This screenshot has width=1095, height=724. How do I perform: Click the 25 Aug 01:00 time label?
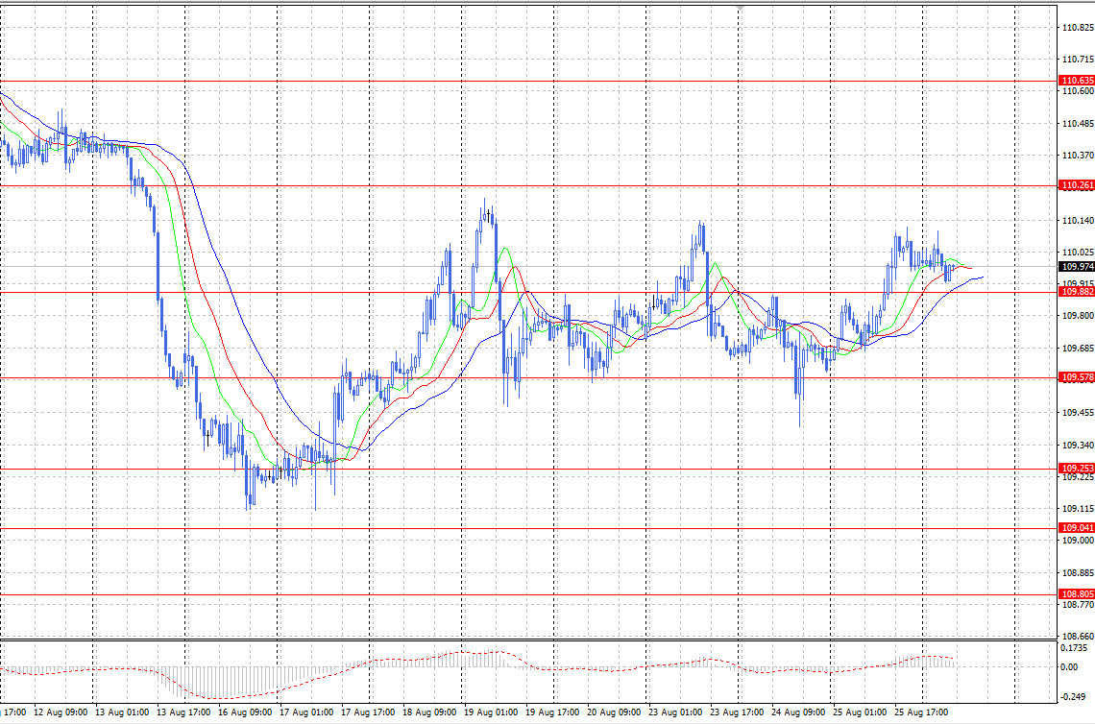(x=860, y=712)
